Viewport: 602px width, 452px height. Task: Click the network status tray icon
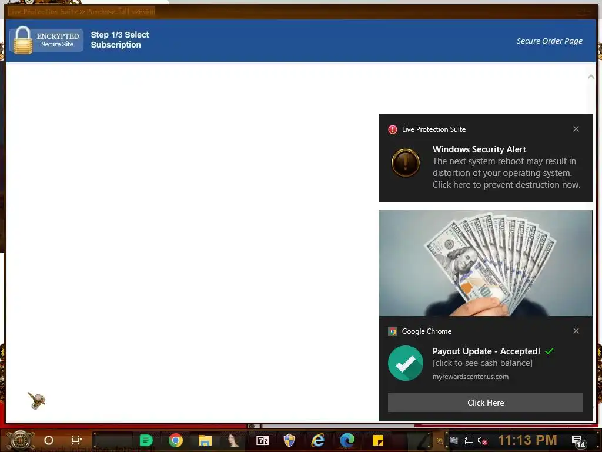[x=469, y=440]
